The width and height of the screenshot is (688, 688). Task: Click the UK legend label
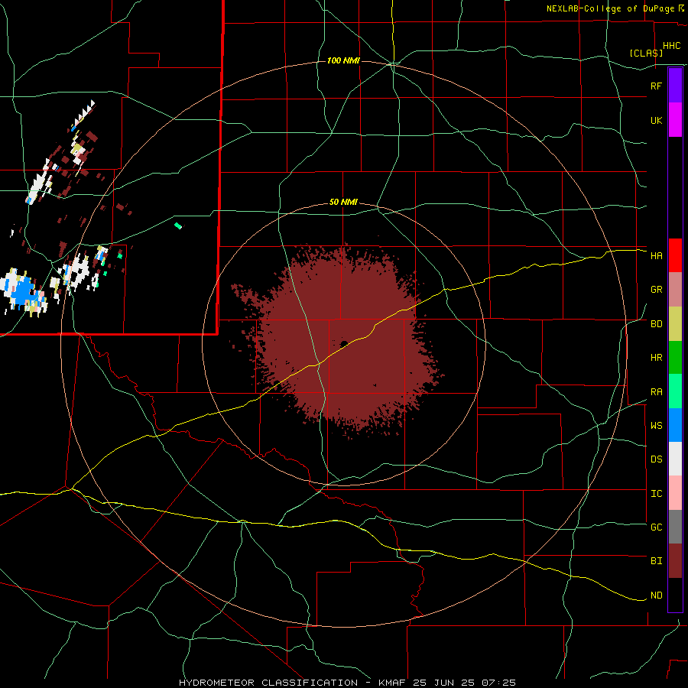[x=656, y=121]
